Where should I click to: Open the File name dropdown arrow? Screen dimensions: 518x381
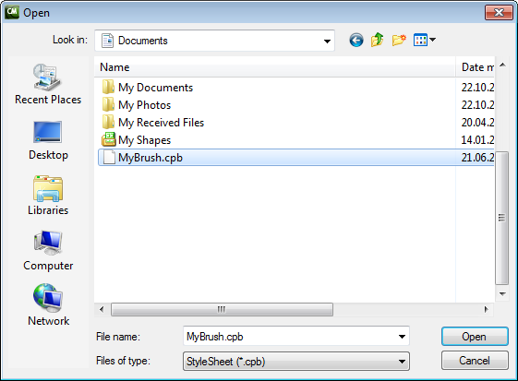402,337
